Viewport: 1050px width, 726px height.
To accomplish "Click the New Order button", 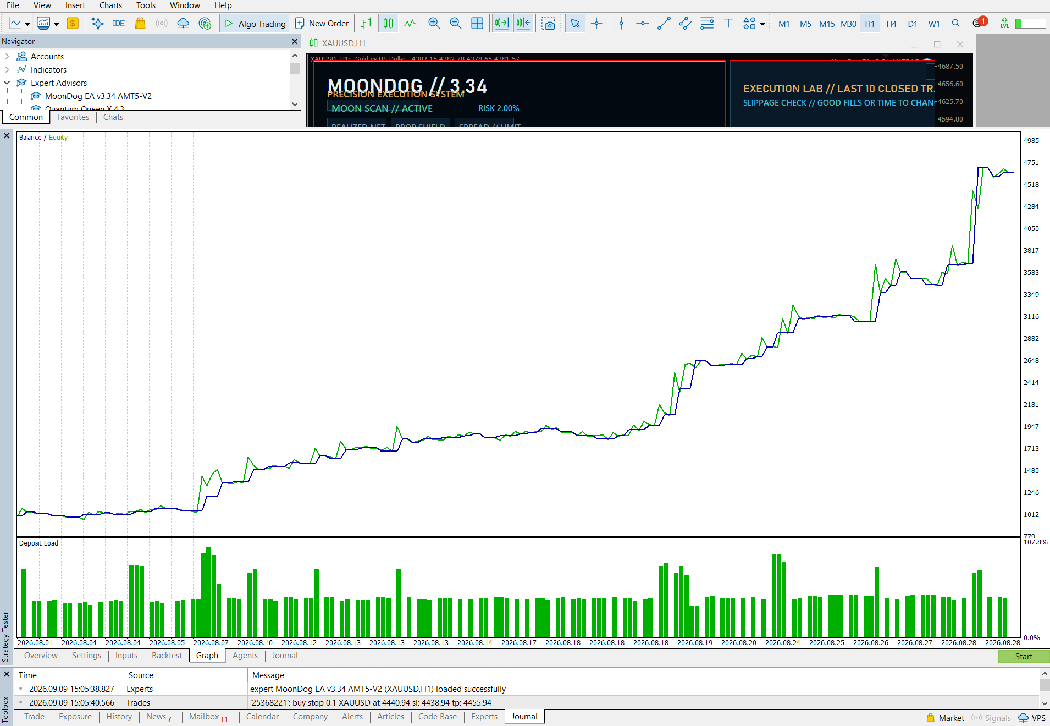I will [322, 24].
